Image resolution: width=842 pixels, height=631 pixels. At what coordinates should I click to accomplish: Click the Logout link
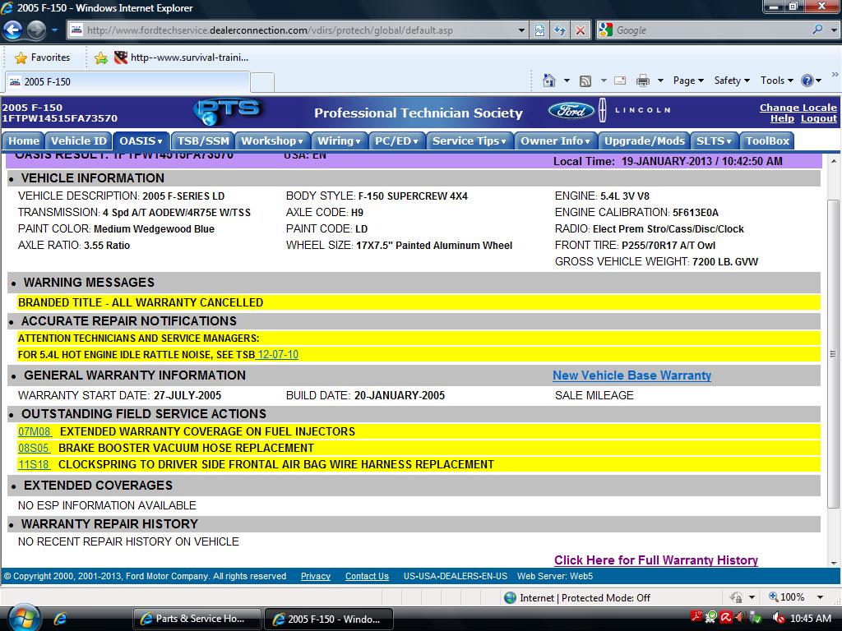(819, 118)
